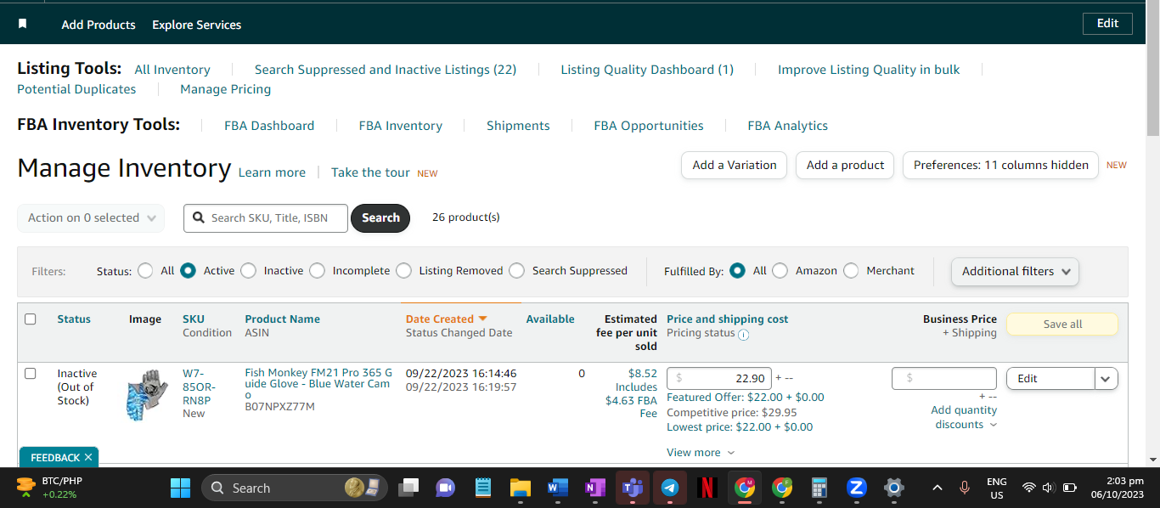Select Search Suppressed status filter
Viewport: 1160px width, 508px height.
tap(516, 271)
